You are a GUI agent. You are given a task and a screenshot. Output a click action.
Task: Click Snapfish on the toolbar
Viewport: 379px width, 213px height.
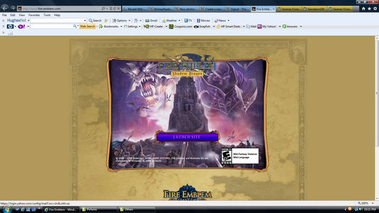(203, 27)
